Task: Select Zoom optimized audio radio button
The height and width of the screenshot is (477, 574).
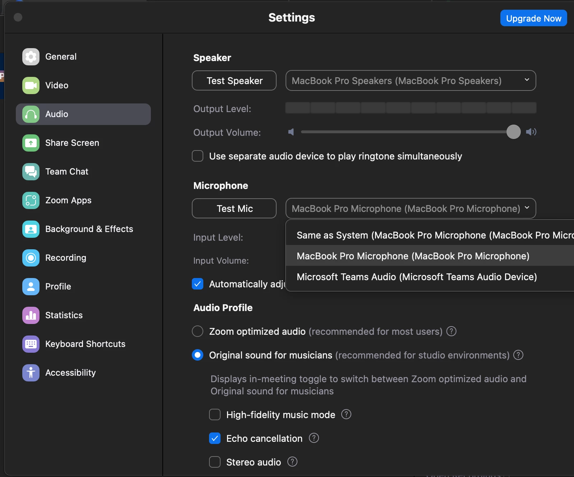Action: [x=198, y=331]
